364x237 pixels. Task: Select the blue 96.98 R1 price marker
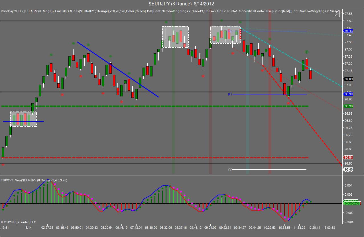pos(348,94)
